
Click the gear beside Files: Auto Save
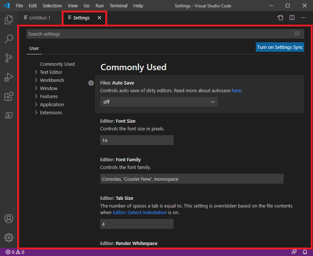coord(91,83)
